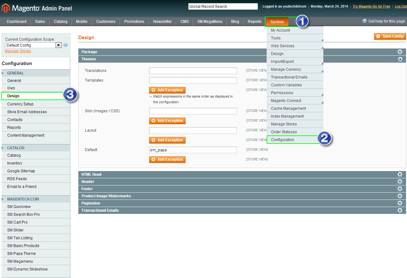Open the Reports top menu
The image size is (407, 278).
(254, 22)
